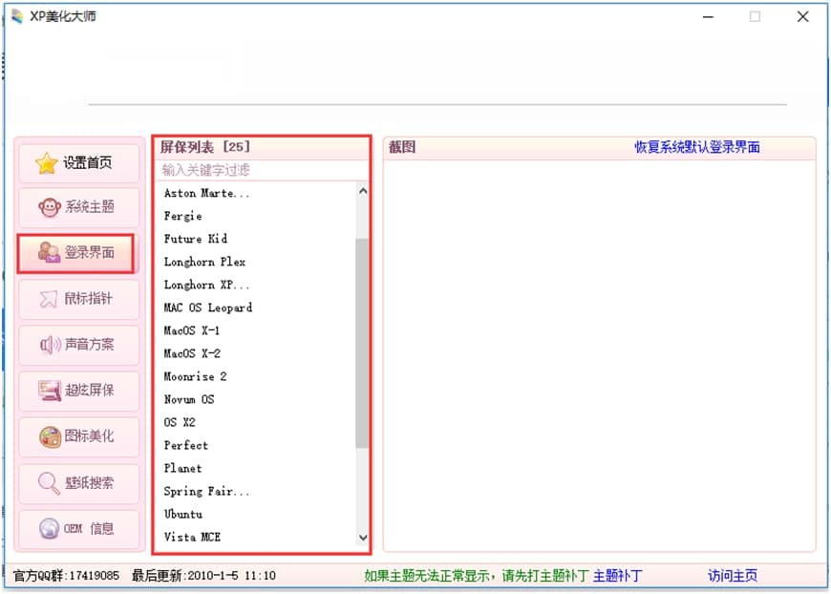The image size is (831, 594).
Task: Click the palette icon for 图标美化
Action: click(x=50, y=437)
